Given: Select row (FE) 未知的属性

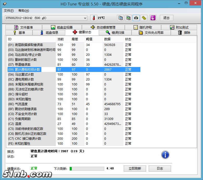Looking at the screenshot, I should tap(74, 144).
